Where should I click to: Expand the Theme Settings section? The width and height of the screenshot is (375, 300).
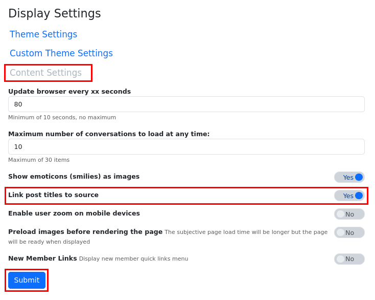43,34
